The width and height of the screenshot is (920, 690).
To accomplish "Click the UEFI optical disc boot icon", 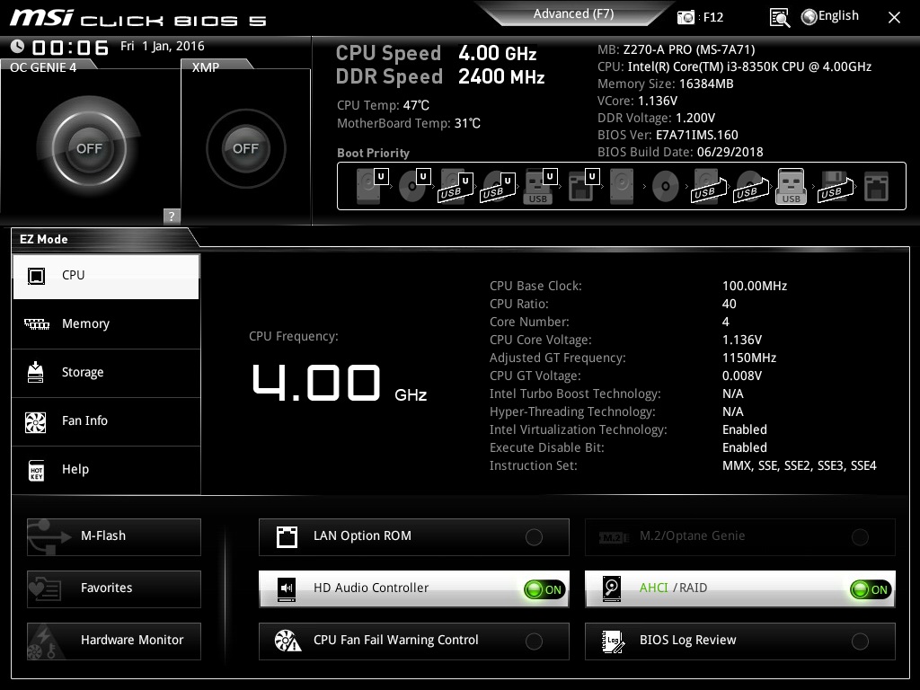I will pos(414,186).
